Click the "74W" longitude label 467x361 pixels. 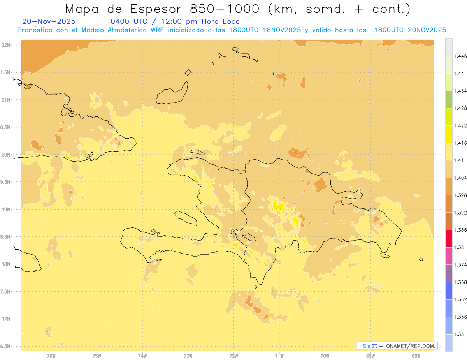point(142,356)
